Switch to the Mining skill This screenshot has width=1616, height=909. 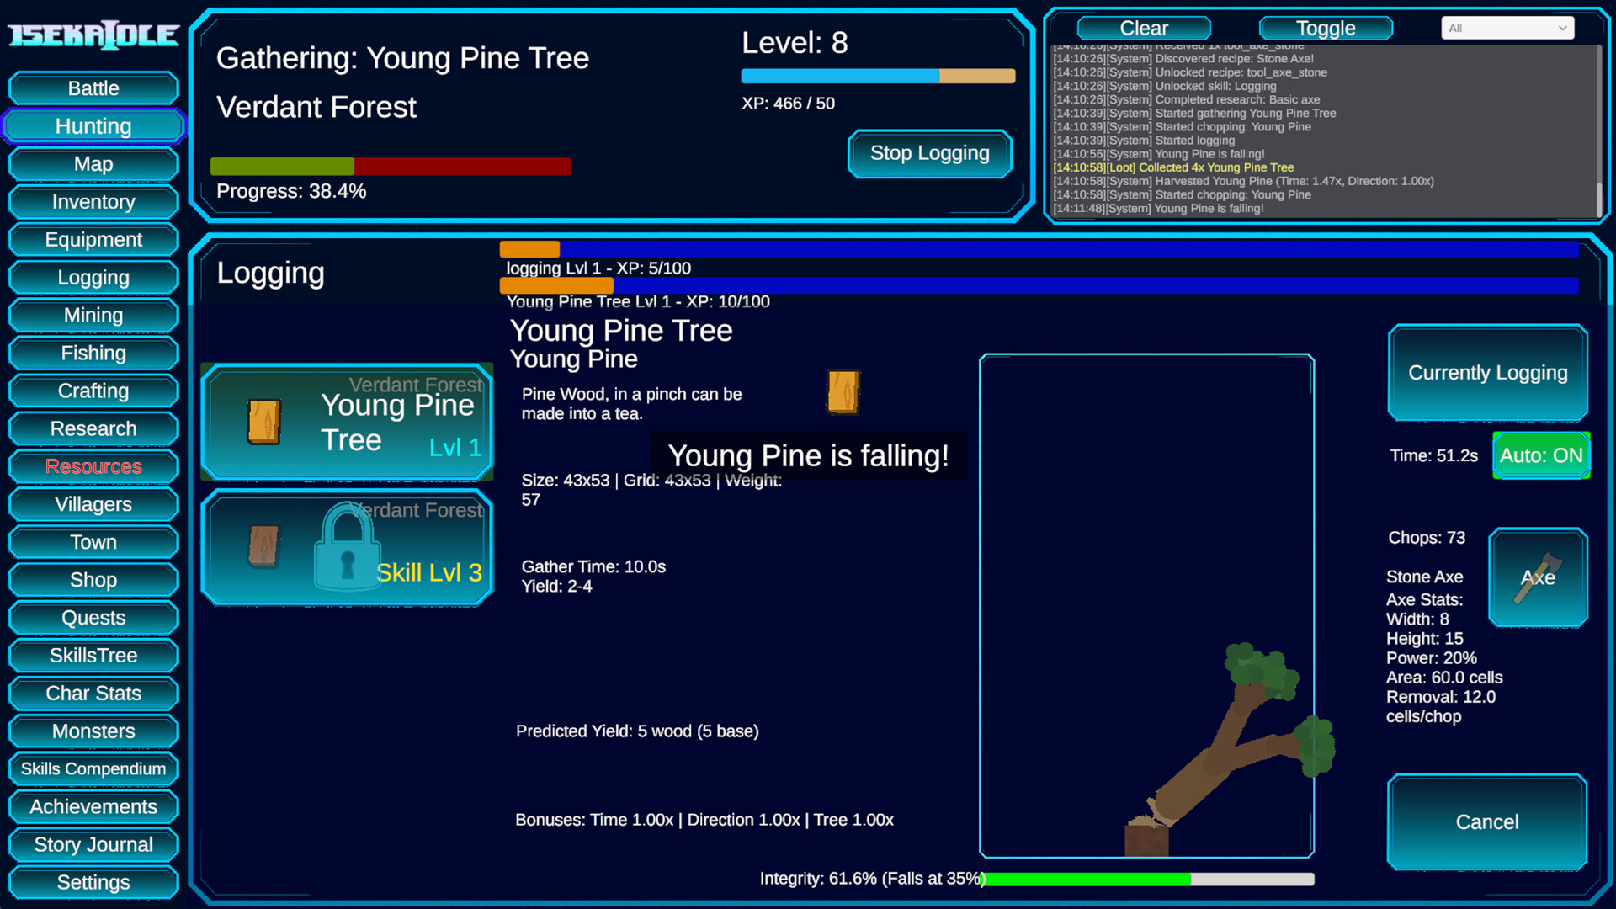pos(93,315)
